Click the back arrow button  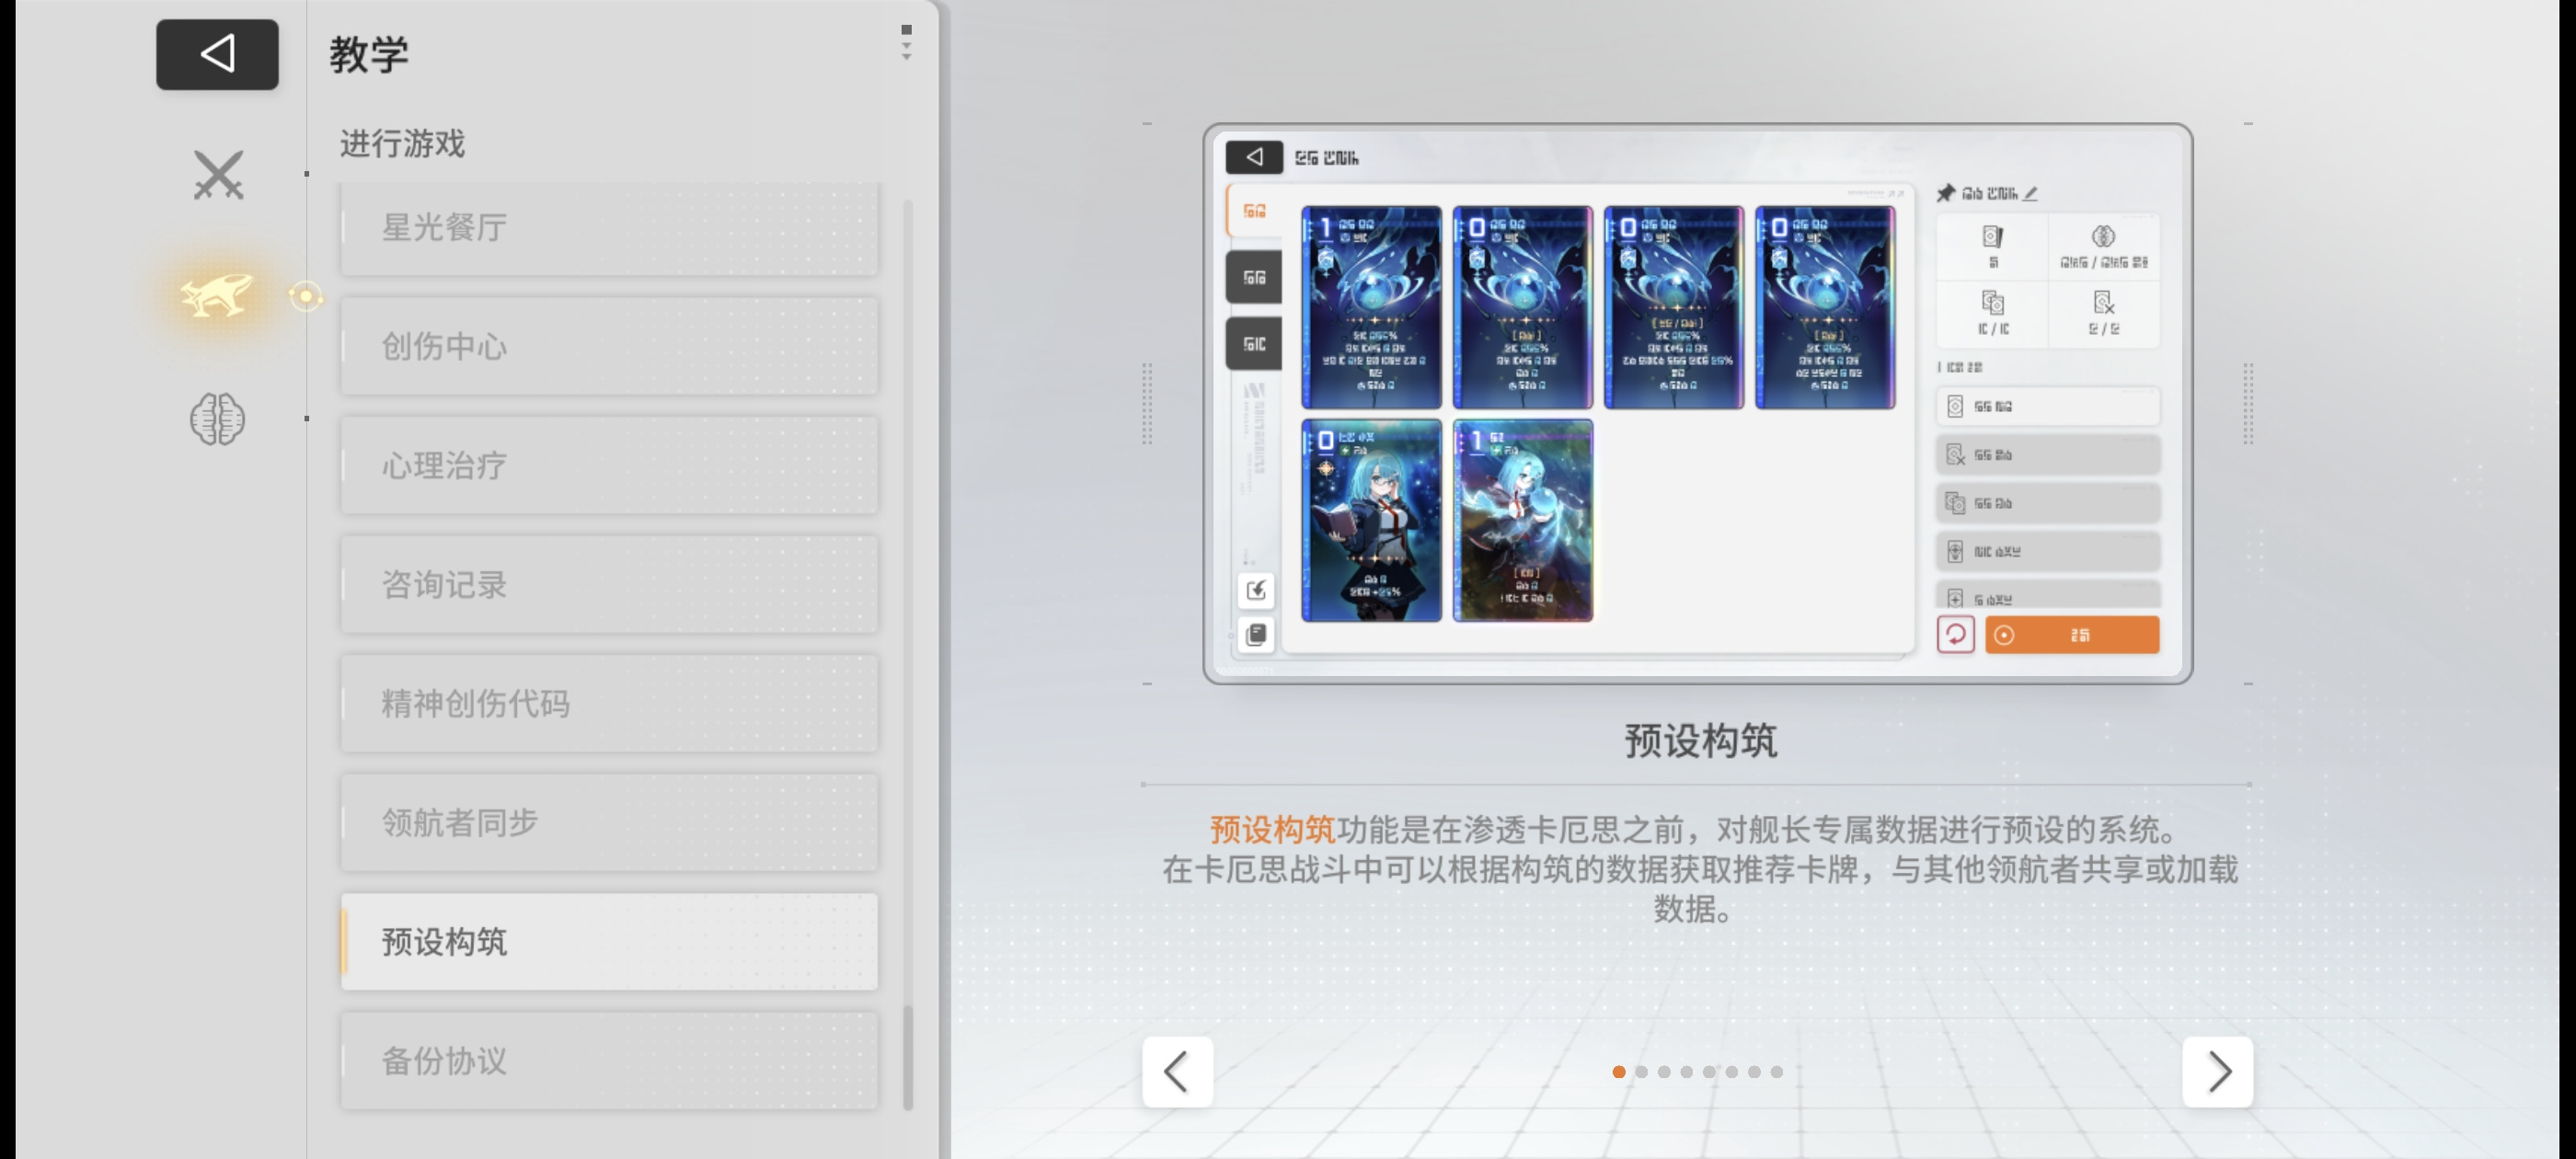[x=217, y=54]
